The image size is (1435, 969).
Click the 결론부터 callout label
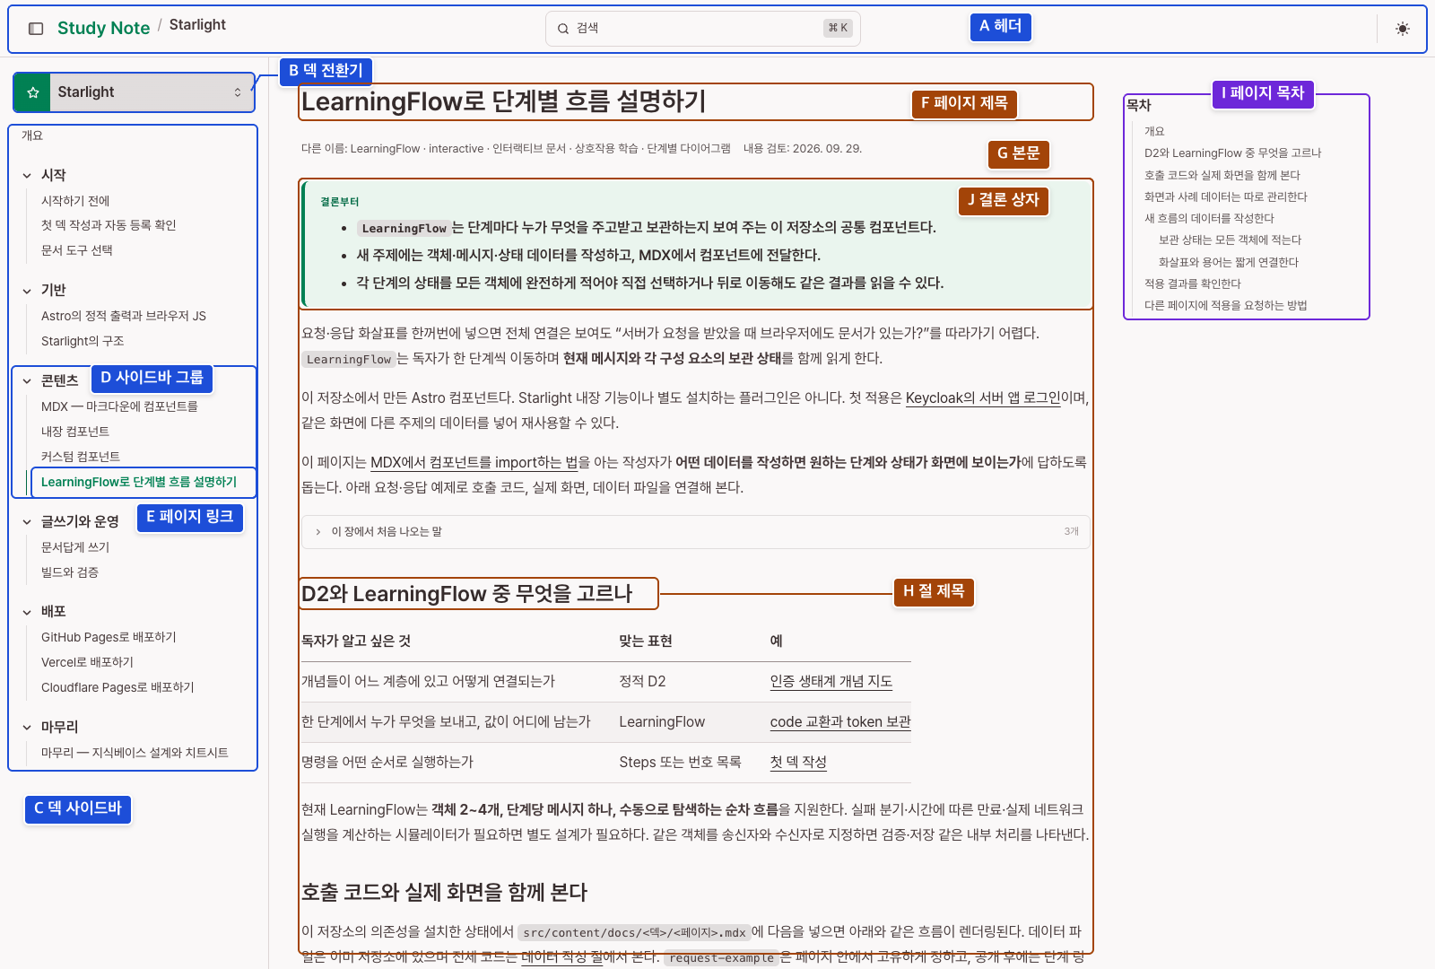click(x=339, y=202)
